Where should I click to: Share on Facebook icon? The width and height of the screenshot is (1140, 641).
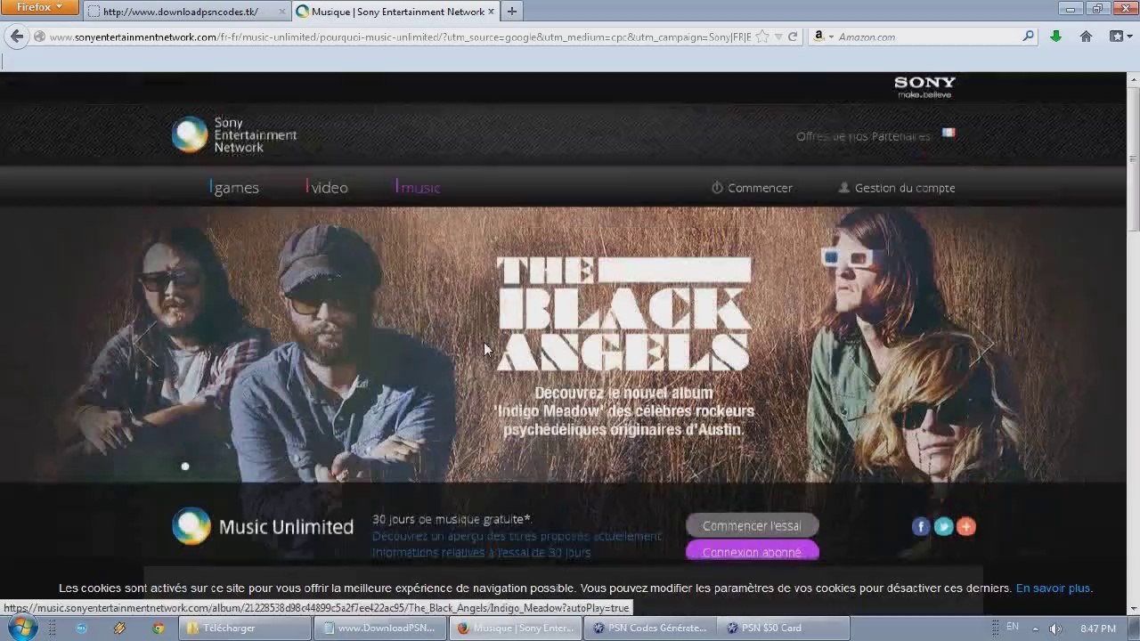point(921,527)
